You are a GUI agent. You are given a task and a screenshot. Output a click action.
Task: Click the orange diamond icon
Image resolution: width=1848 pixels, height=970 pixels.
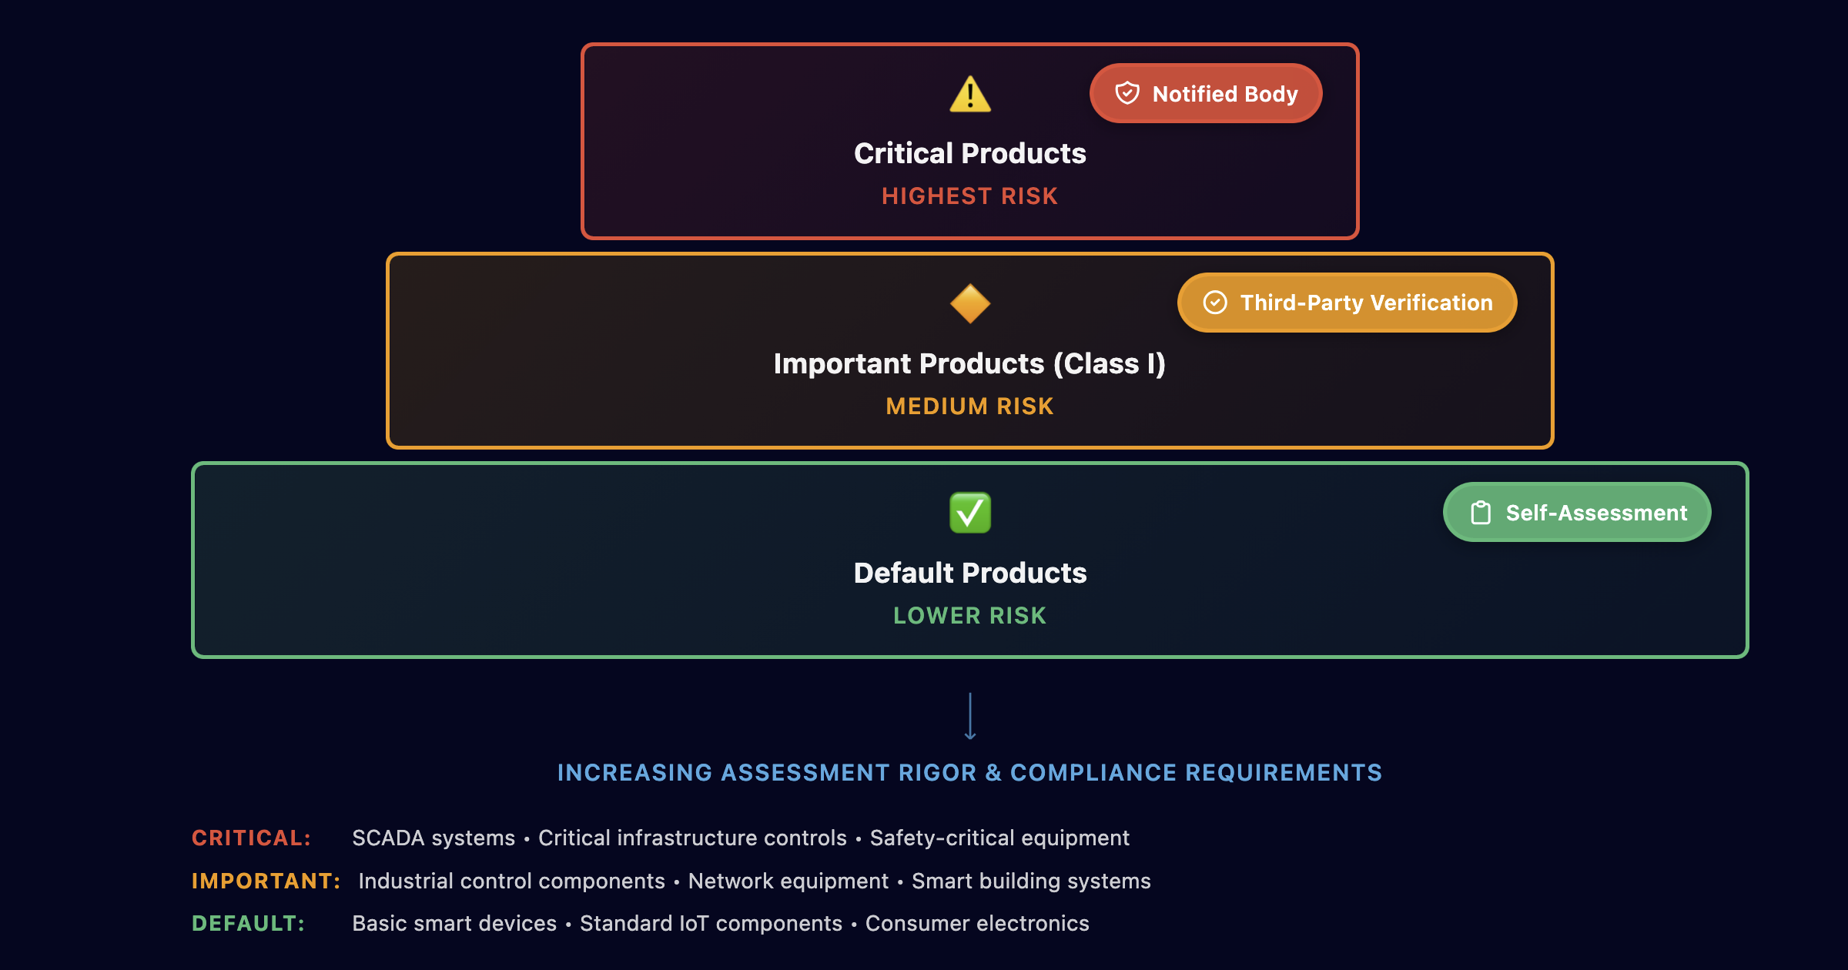(x=969, y=303)
